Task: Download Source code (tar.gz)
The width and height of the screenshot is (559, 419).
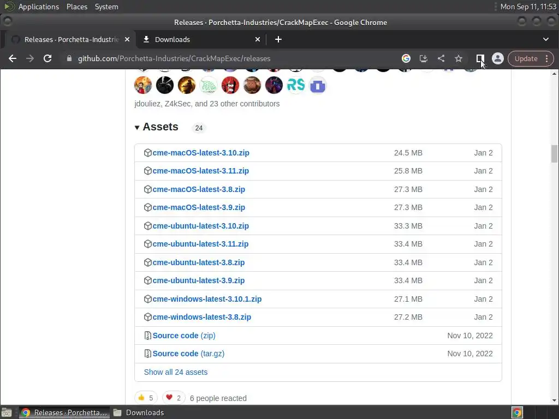Action: coord(188,354)
